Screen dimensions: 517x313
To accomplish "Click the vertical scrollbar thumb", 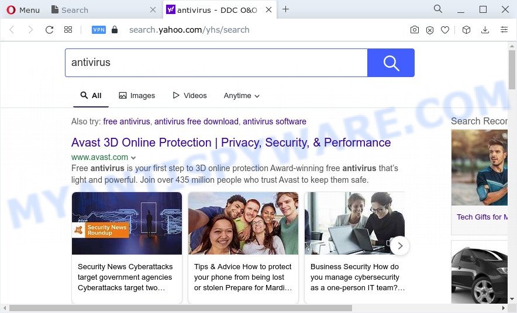I will [x=512, y=69].
